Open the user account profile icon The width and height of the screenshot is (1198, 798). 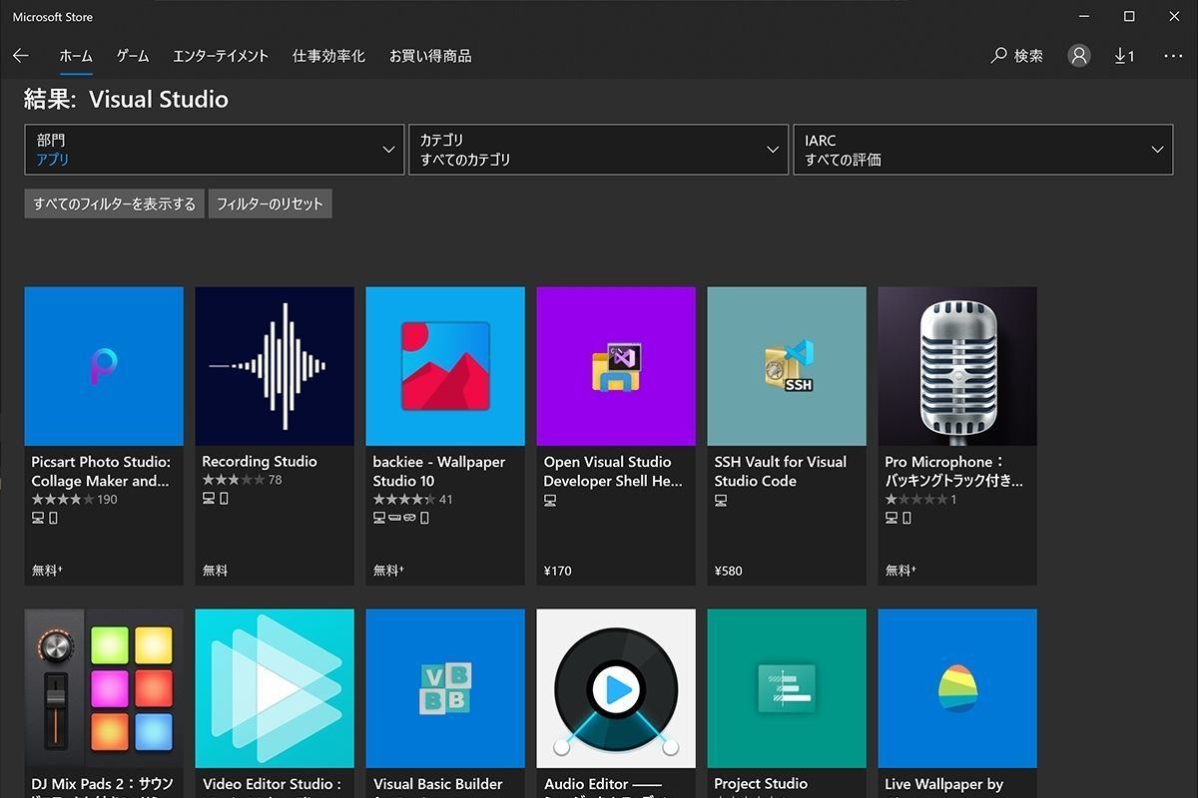click(x=1079, y=56)
